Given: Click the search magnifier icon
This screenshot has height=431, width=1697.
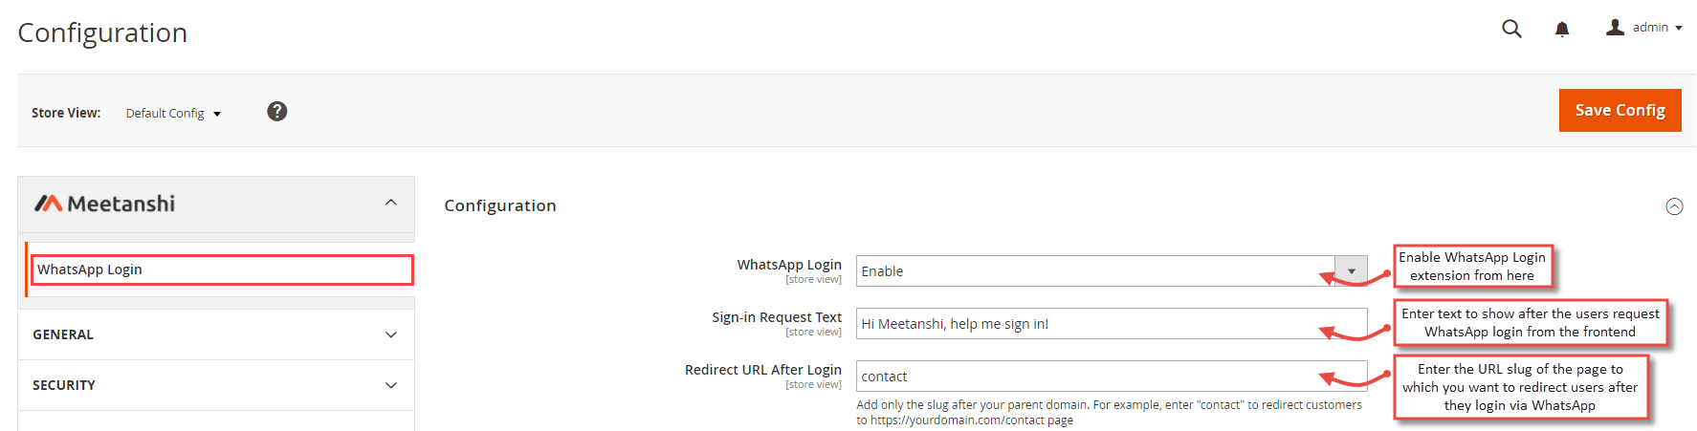Looking at the screenshot, I should (1511, 29).
